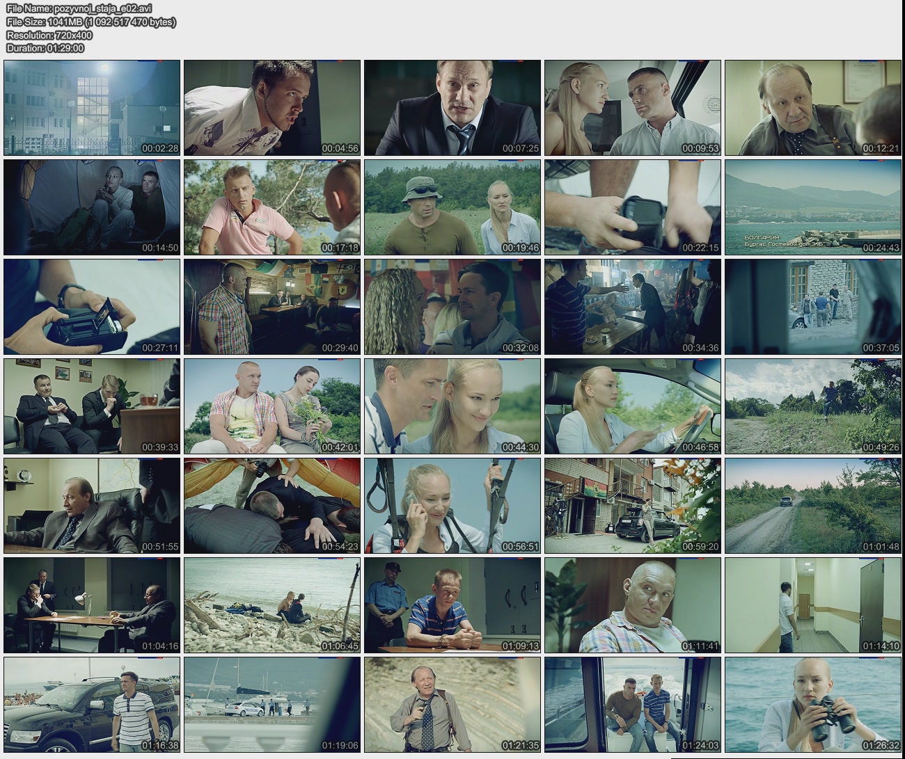
Task: Click the frame timestamped 00:54:23
Action: 271,506
